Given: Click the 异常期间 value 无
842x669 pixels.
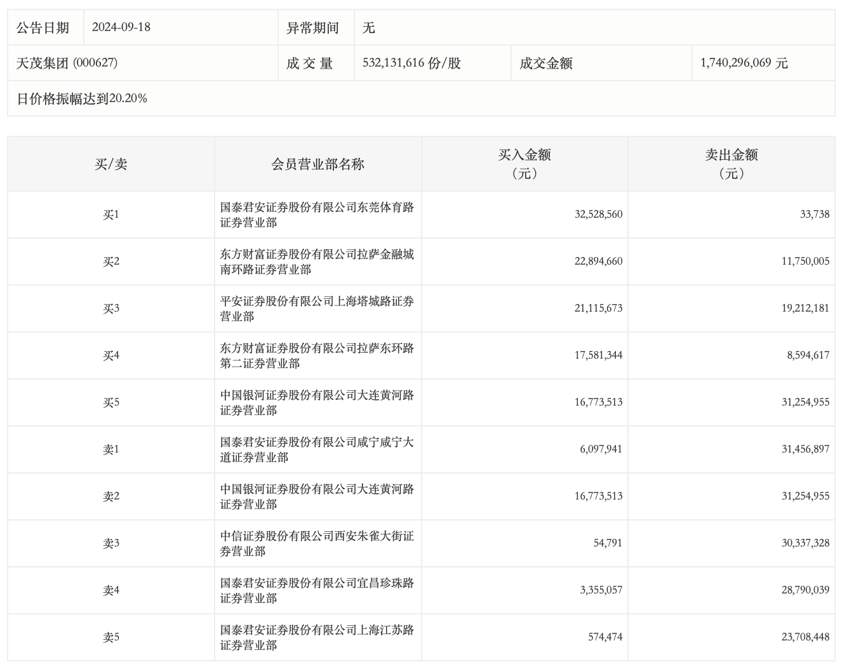Looking at the screenshot, I should [x=369, y=27].
